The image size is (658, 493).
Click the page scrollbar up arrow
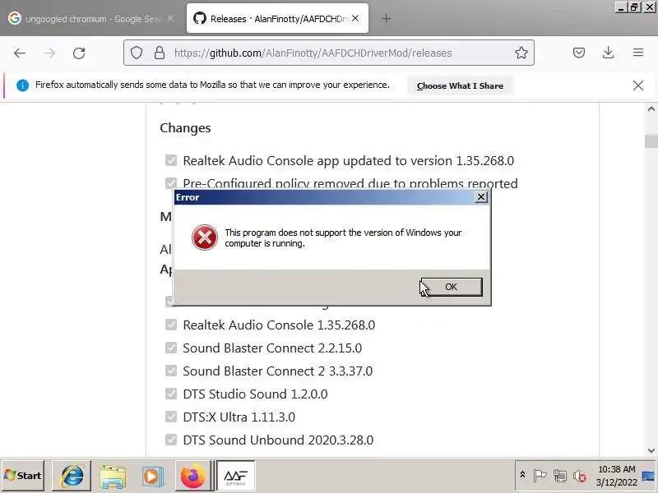click(651, 109)
